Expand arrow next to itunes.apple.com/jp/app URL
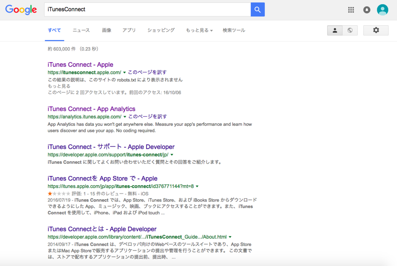The height and width of the screenshot is (266, 397). click(197, 186)
